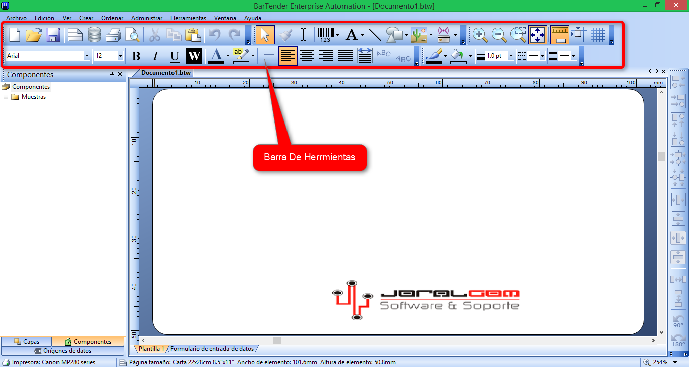Rotate object 180 degrees icon
The height and width of the screenshot is (367, 689).
click(678, 340)
